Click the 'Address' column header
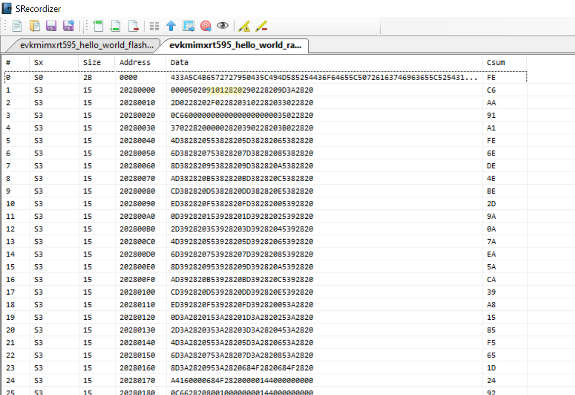 (141, 62)
